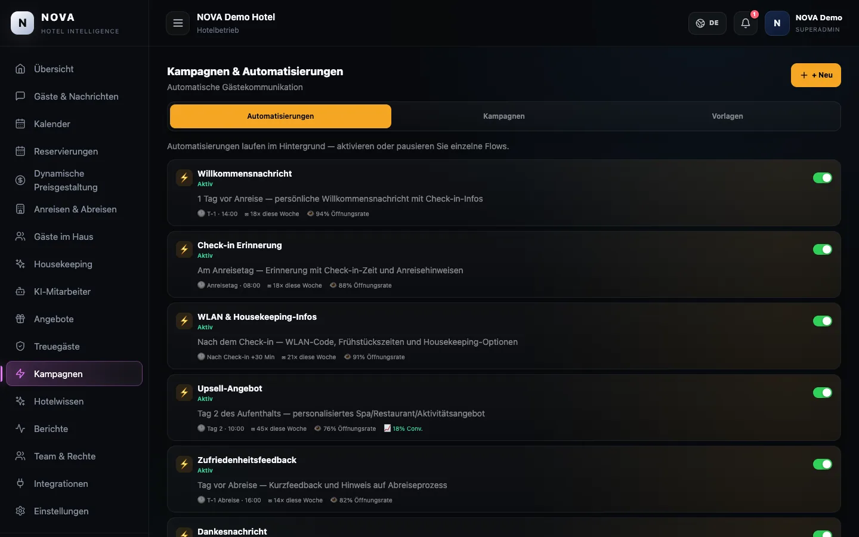Open the Berichte activity icon
Screen dimensions: 859x537
(20, 428)
